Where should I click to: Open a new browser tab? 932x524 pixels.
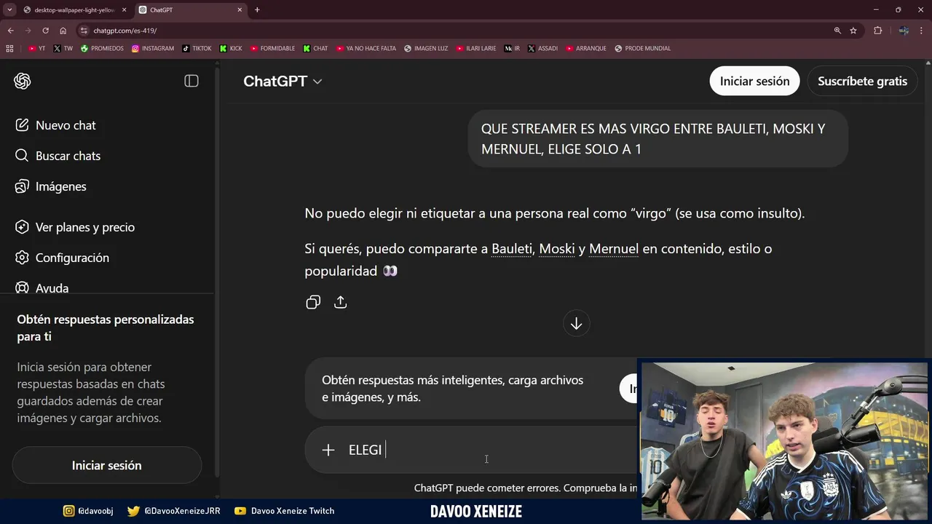point(257,10)
